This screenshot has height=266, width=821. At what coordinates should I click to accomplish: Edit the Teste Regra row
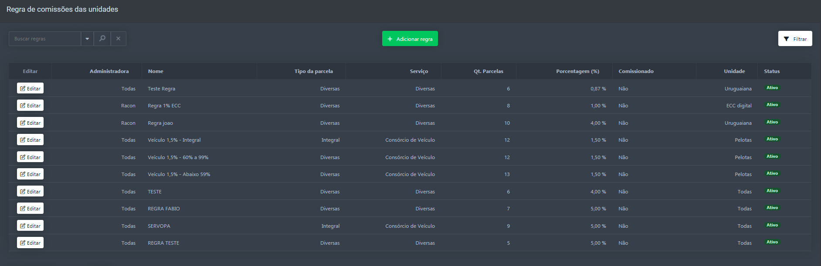coord(30,88)
